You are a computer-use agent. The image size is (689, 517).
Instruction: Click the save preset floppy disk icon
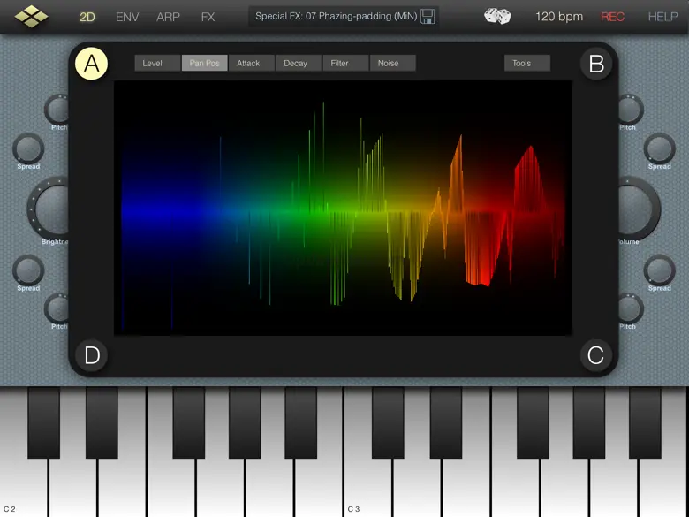428,17
